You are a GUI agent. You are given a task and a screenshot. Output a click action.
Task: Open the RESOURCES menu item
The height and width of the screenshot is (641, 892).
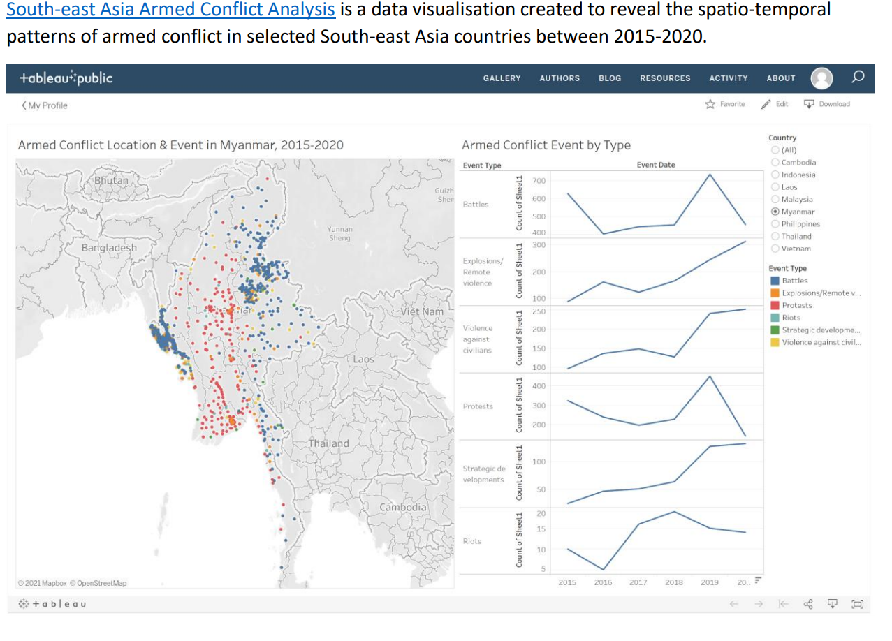(x=664, y=78)
